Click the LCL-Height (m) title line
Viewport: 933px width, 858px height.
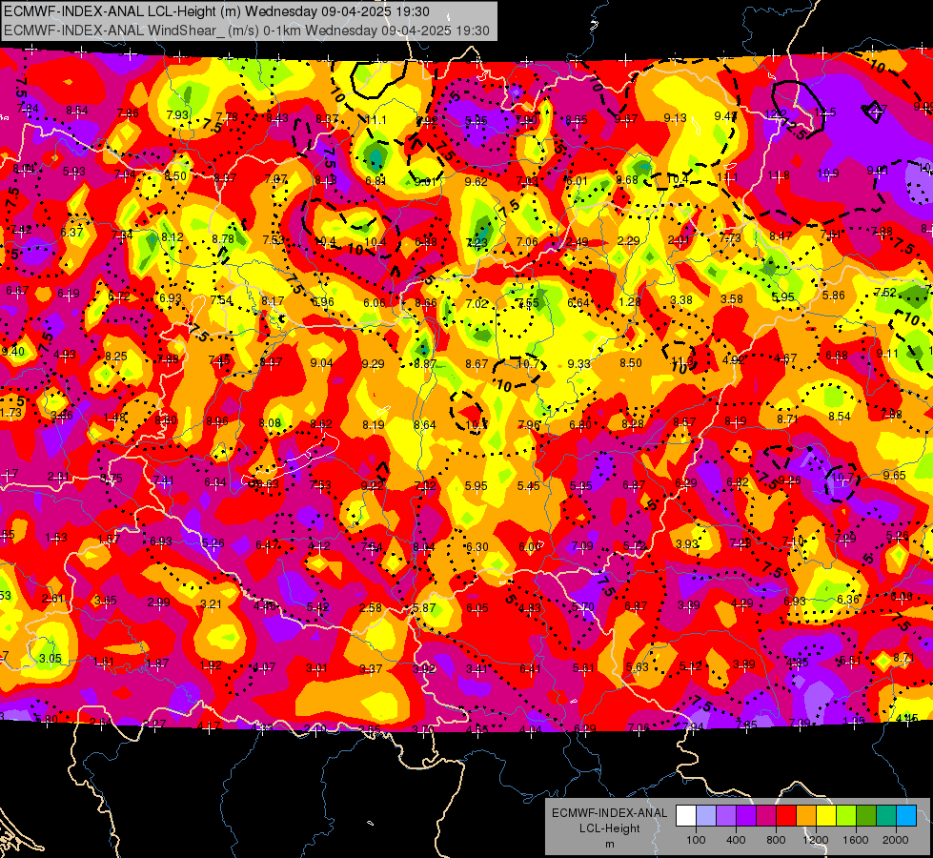pyautogui.click(x=216, y=11)
